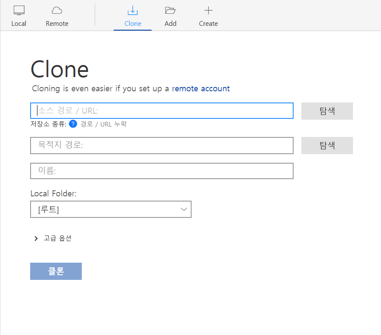Image resolution: width=381 pixels, height=335 pixels.
Task: Open the Local Folder [루트] dropdown
Action: [x=111, y=209]
